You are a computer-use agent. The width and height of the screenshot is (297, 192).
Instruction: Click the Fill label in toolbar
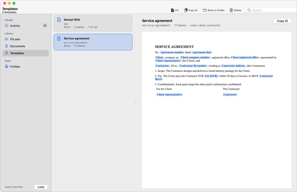177,10
